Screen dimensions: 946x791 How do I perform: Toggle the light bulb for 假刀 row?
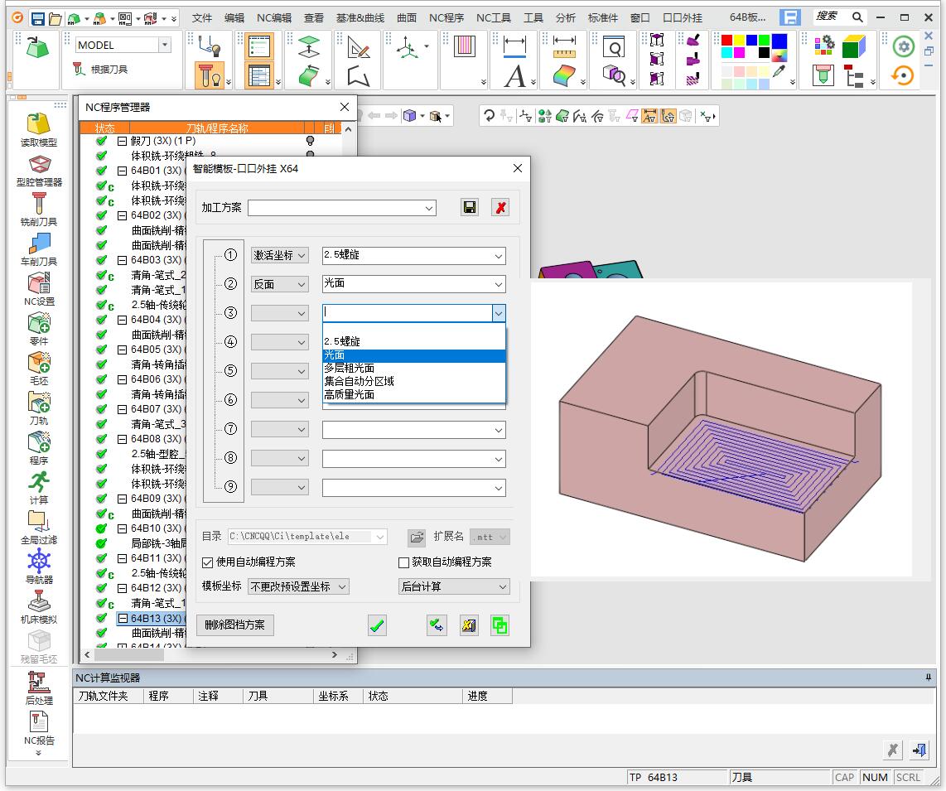point(311,141)
